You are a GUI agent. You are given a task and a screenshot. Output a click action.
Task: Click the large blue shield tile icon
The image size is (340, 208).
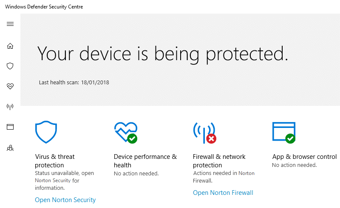point(46,132)
